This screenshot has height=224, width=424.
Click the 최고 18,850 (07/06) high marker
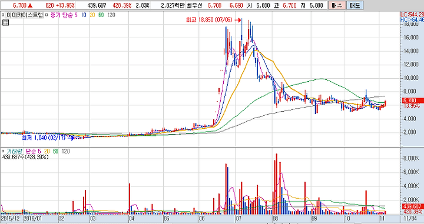[x=213, y=20]
